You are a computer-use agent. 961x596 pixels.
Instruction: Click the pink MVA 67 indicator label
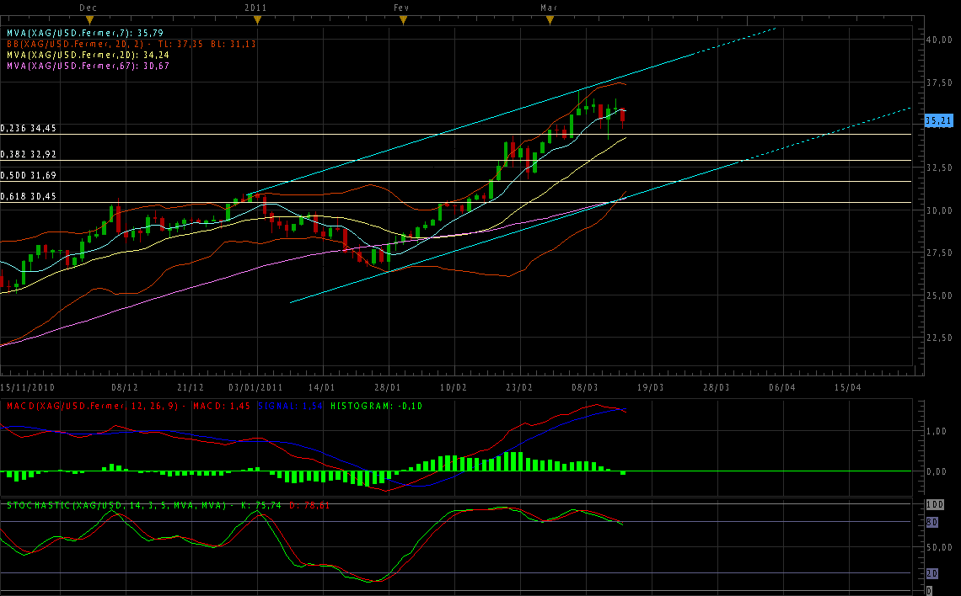(x=87, y=66)
